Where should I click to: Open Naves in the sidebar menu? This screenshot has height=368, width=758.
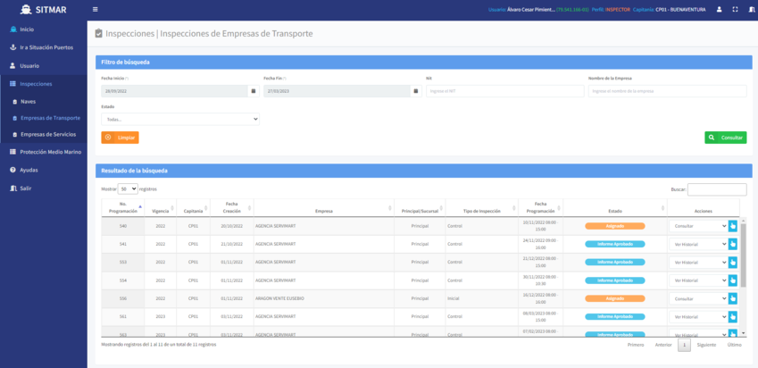[29, 101]
